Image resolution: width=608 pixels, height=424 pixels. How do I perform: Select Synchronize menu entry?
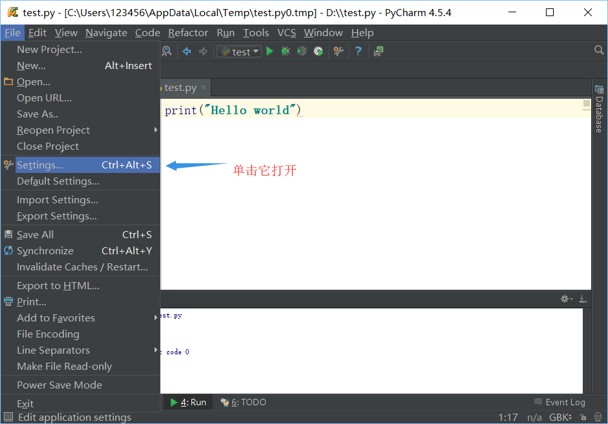[80, 251]
